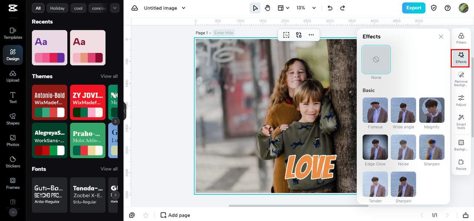The image size is (474, 221).
Task: Open the Shapes sidebar panel
Action: (x=13, y=119)
